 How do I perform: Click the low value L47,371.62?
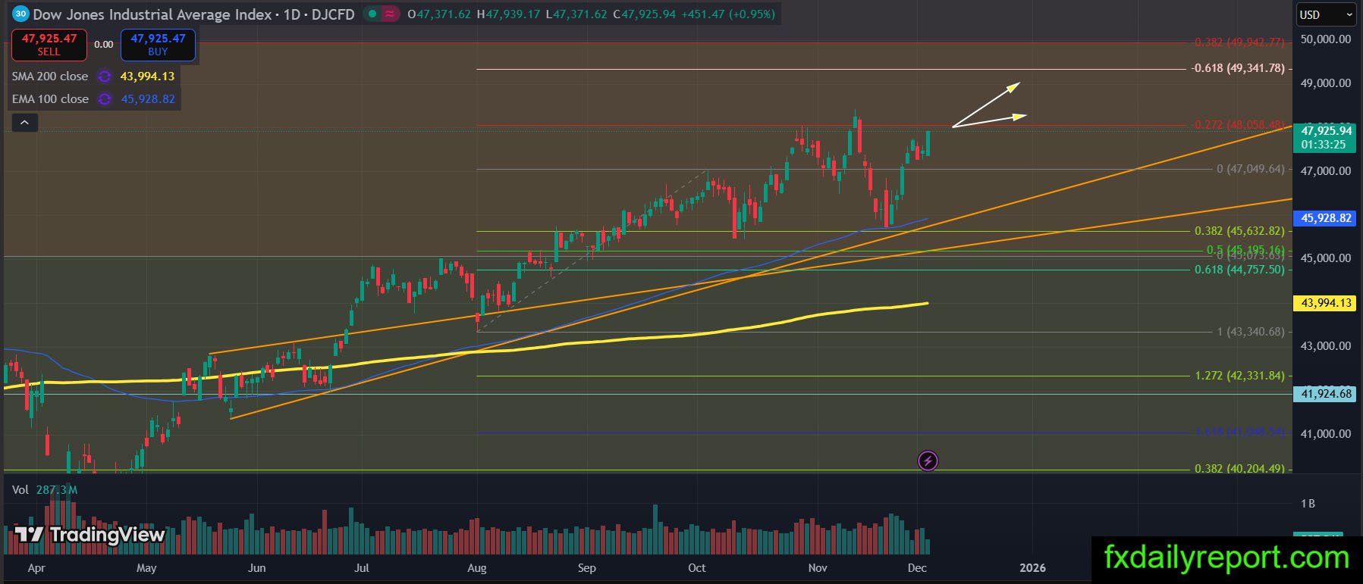(576, 14)
